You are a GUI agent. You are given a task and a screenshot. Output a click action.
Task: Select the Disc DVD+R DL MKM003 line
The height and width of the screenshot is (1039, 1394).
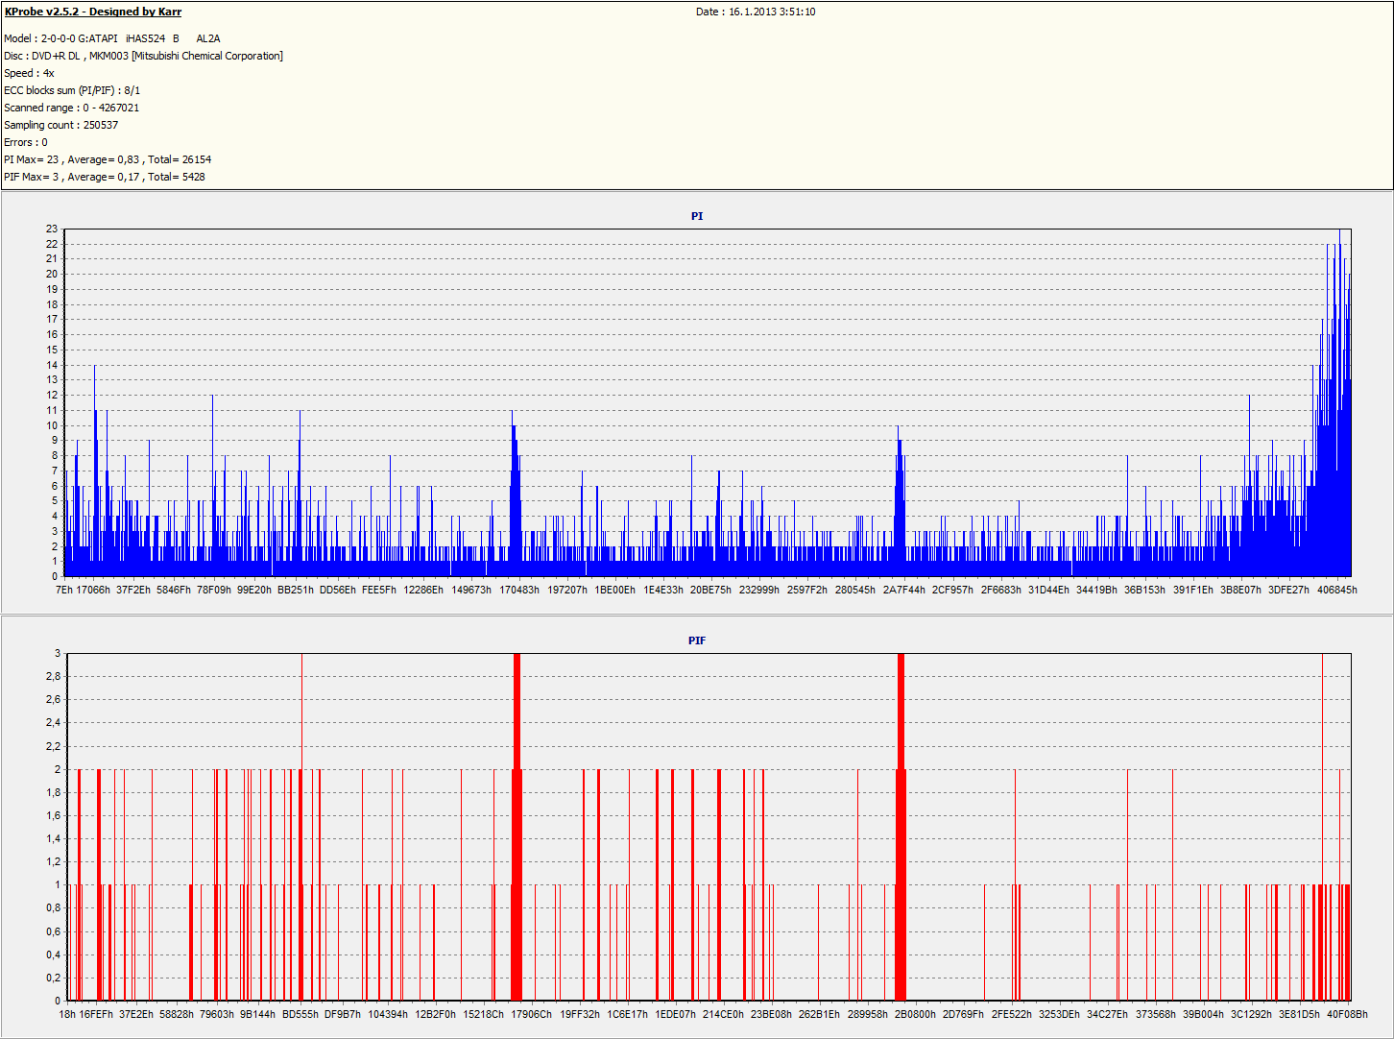tap(143, 56)
